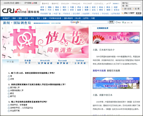The height and width of the screenshot is (116, 143).
Task: Click the date clock icon at top left
Action: point(2,3)
